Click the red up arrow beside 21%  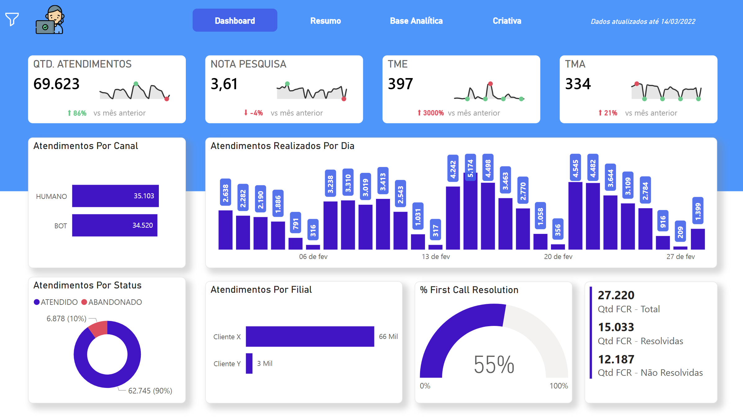click(600, 113)
